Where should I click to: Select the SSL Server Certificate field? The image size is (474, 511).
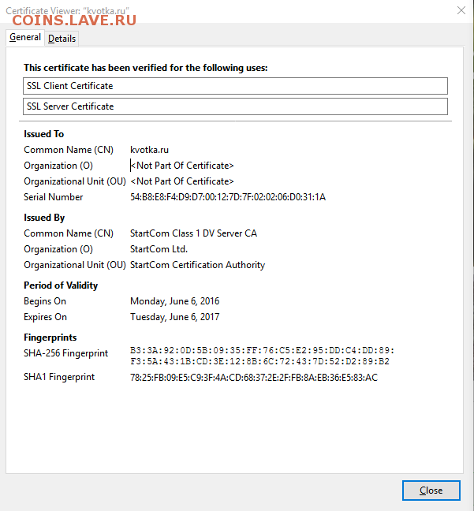pyautogui.click(x=235, y=106)
